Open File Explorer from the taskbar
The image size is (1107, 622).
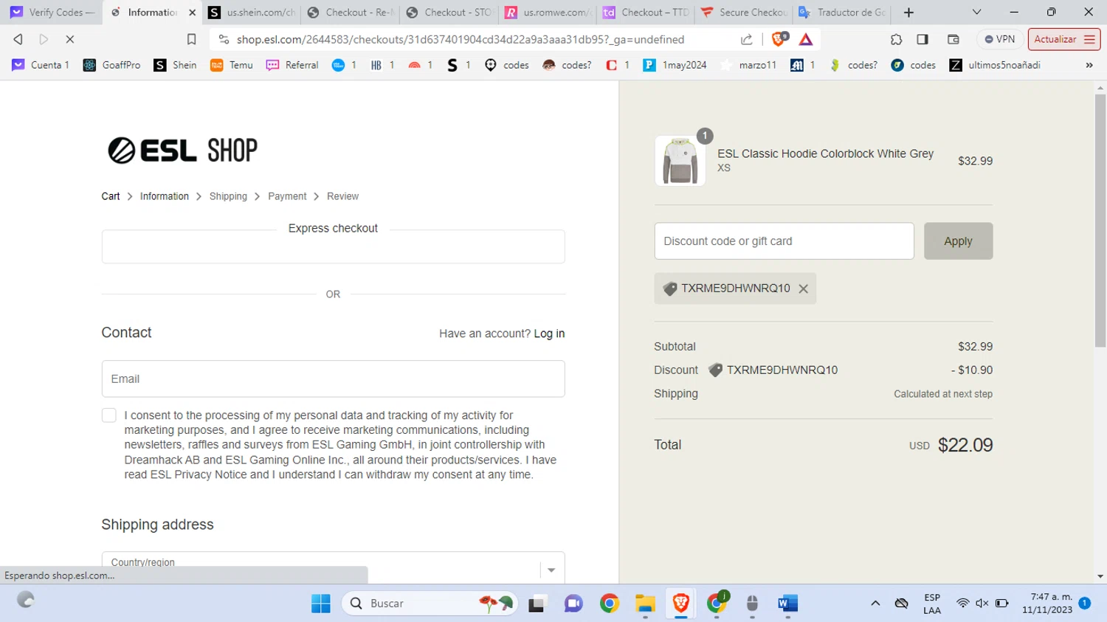pyautogui.click(x=645, y=604)
